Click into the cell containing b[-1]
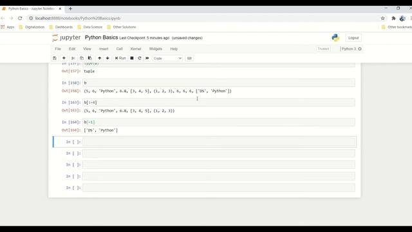 pyautogui.click(x=219, y=122)
